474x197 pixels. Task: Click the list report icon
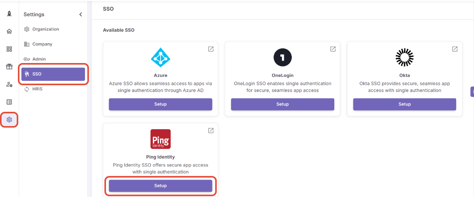(9, 102)
